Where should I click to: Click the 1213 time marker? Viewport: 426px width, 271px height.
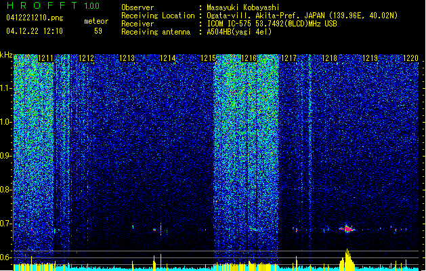click(x=127, y=58)
